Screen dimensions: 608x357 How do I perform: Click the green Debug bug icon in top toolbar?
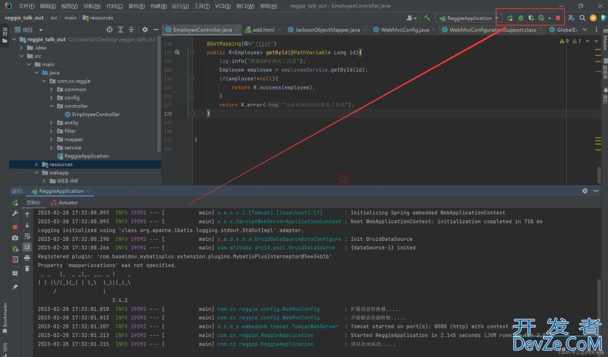click(521, 18)
